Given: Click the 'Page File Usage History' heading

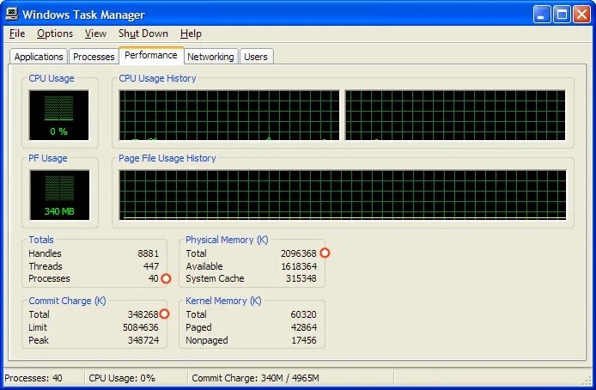Looking at the screenshot, I should coord(167,158).
